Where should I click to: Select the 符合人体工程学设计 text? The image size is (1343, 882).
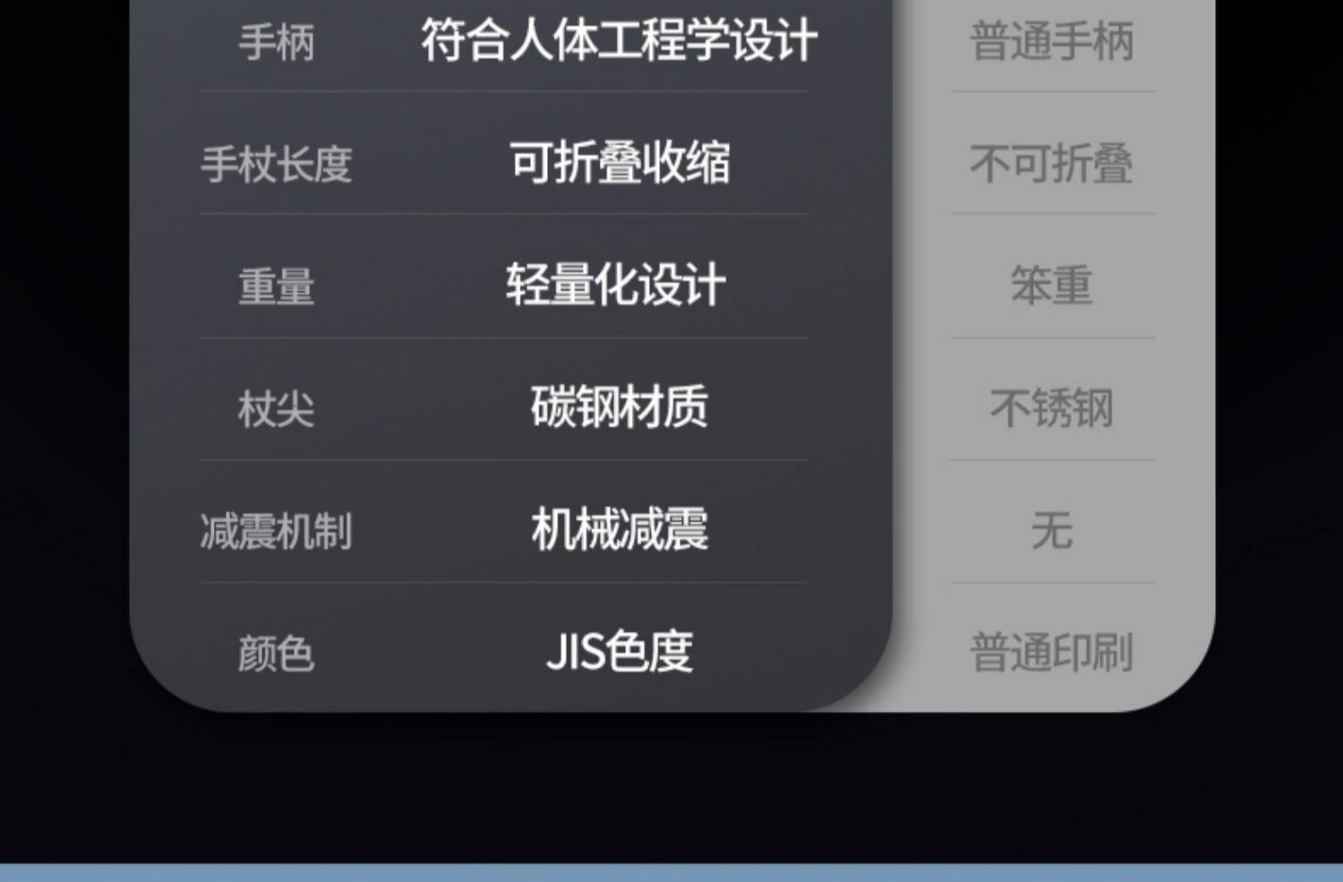(x=620, y=41)
